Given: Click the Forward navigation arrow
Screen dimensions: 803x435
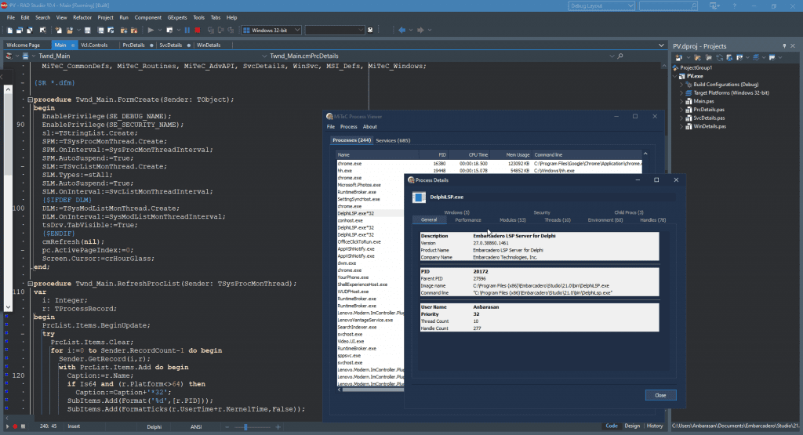Looking at the screenshot, I should pos(420,31).
